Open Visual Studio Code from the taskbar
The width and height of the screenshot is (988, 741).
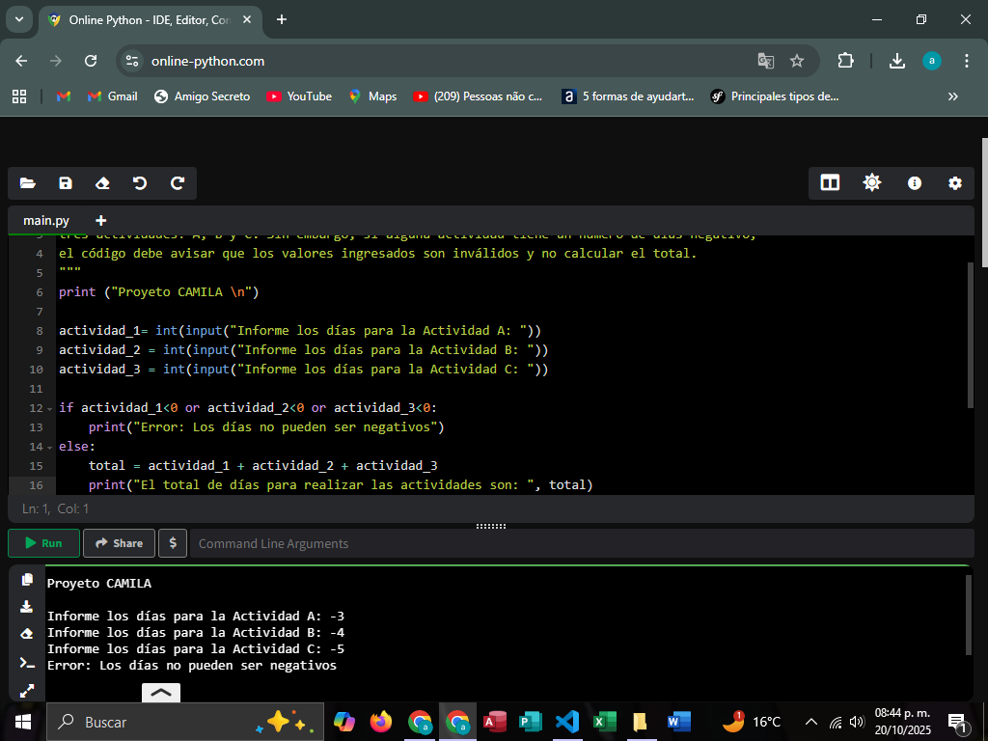pos(567,722)
